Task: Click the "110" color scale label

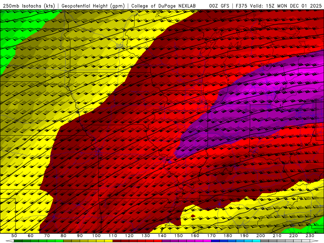Action: pyautogui.click(x=113, y=236)
